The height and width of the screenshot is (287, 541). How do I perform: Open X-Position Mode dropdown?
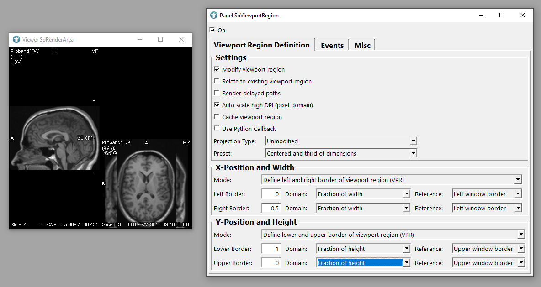point(392,180)
